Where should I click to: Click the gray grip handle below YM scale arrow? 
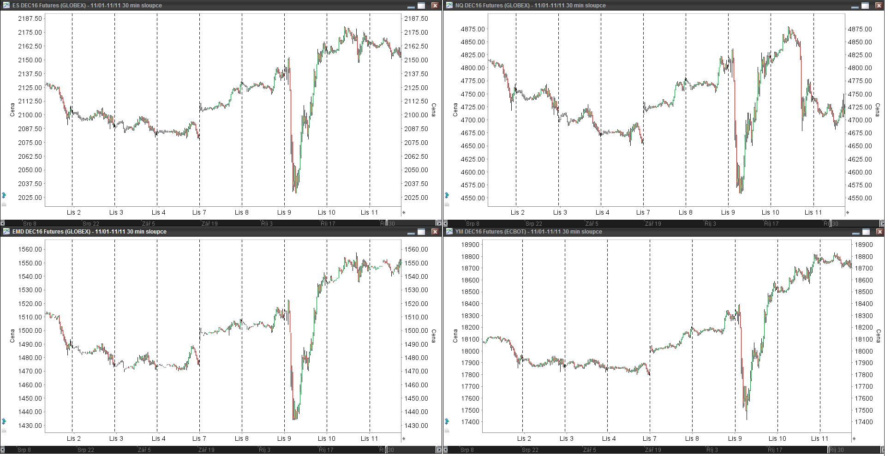(447, 430)
